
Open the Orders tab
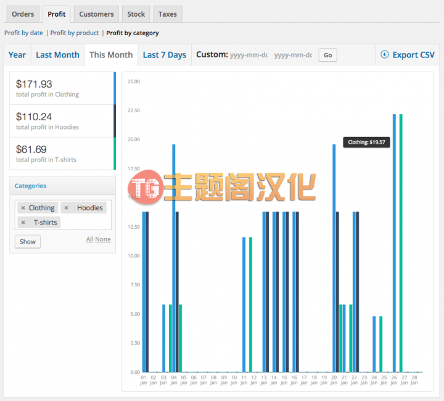click(23, 14)
